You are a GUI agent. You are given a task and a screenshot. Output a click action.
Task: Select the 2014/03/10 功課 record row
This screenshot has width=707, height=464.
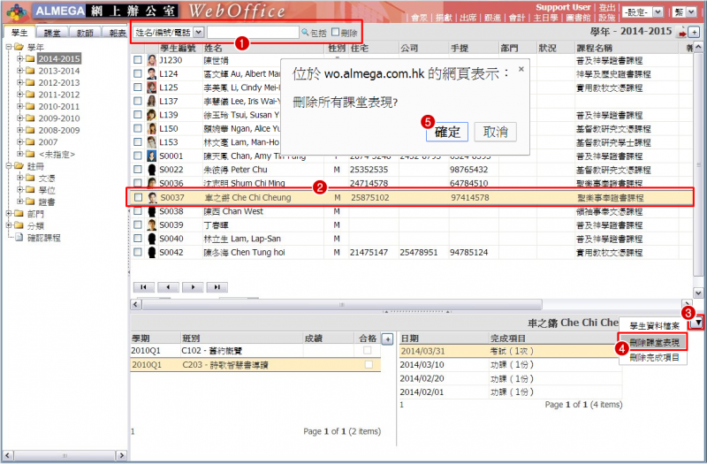(510, 364)
